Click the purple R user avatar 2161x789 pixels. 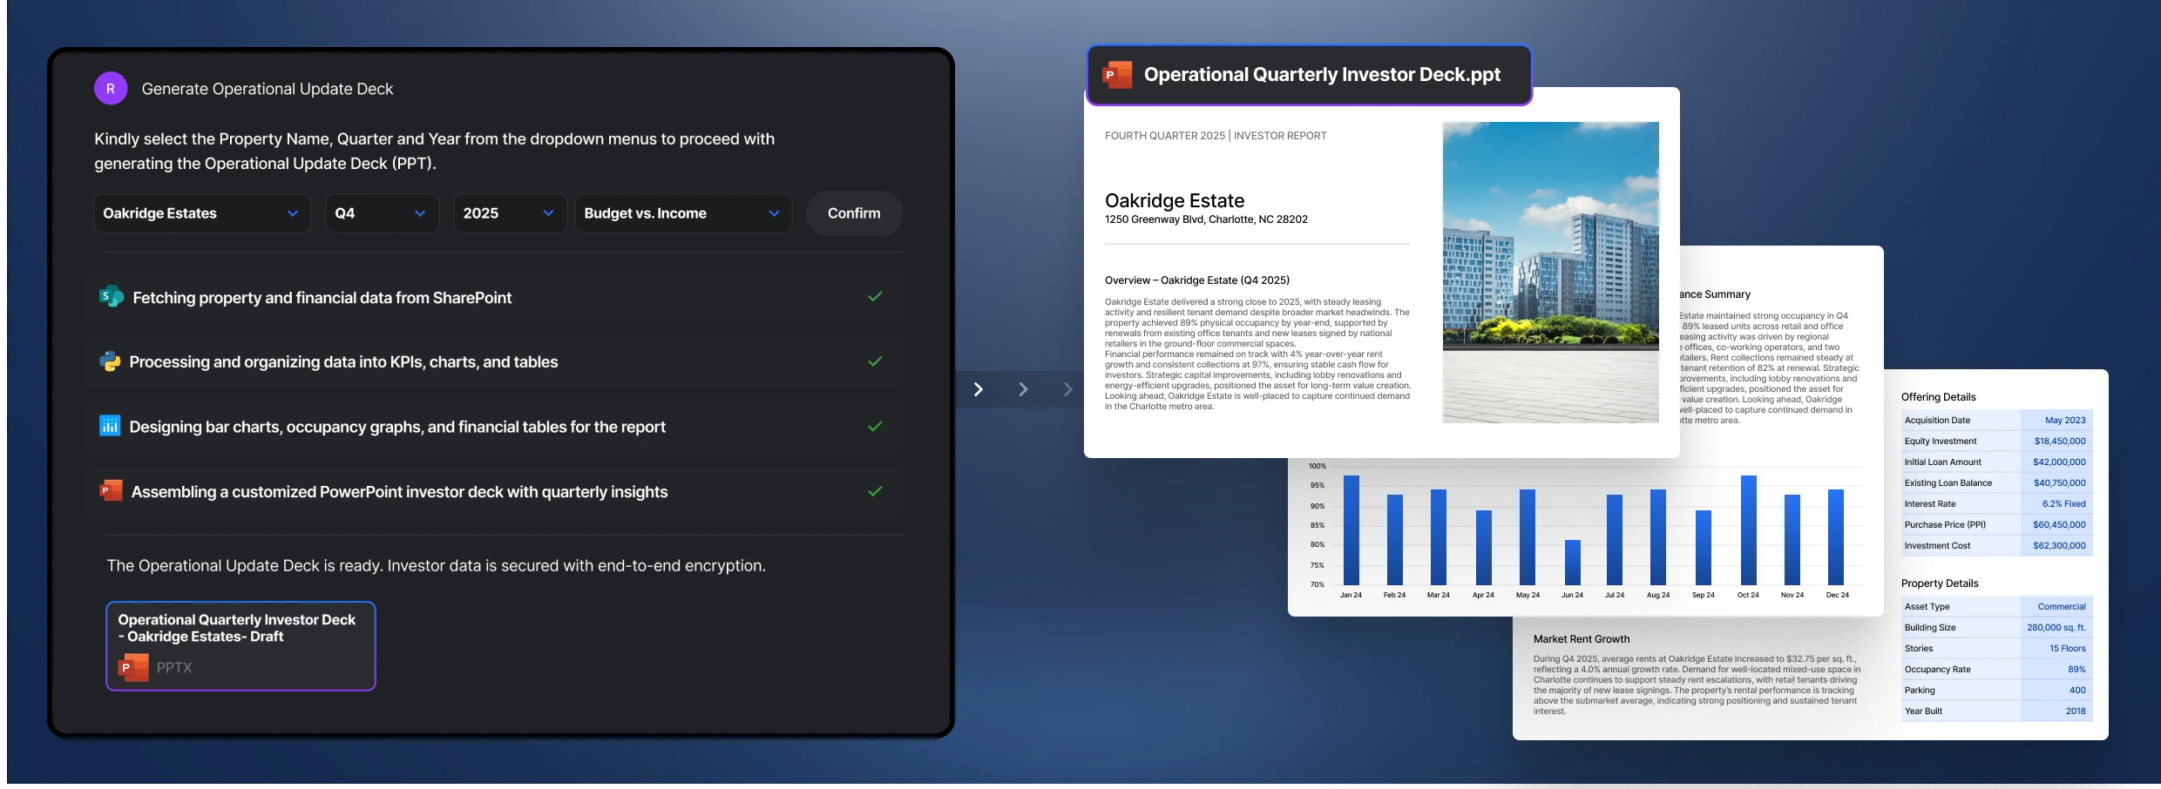[111, 89]
